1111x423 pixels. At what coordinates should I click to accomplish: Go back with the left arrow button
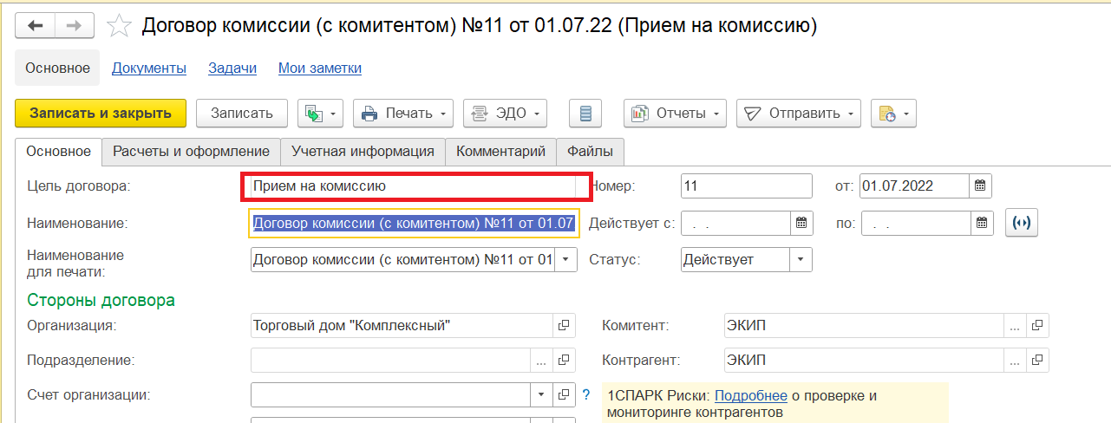point(36,26)
